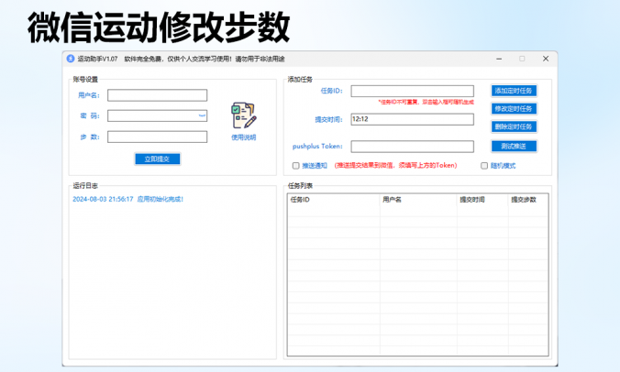The height and width of the screenshot is (372, 620).
Task: Click the 提交步数 column header
Action: 528,200
